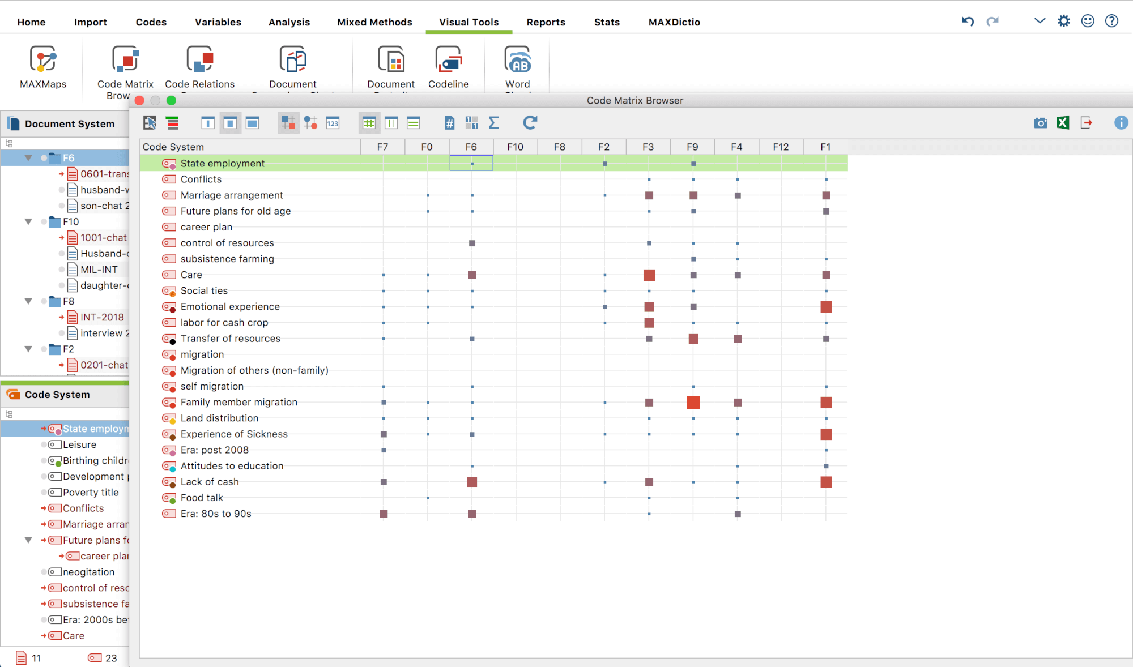Select the MIL-INT document
Image resolution: width=1133 pixels, height=667 pixels.
coord(99,270)
